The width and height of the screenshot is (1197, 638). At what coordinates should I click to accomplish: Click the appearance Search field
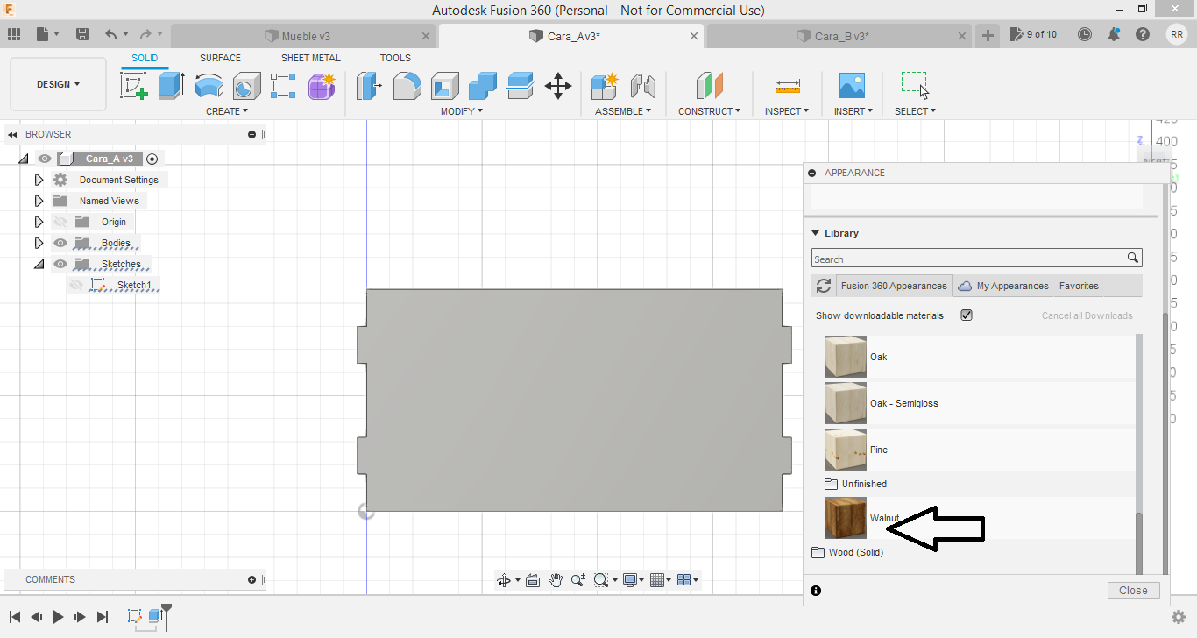[x=968, y=259]
